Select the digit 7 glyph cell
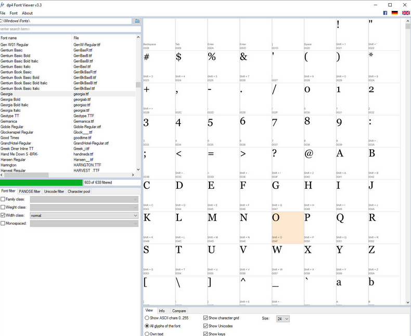The width and height of the screenshot is (411, 336). [x=288, y=131]
